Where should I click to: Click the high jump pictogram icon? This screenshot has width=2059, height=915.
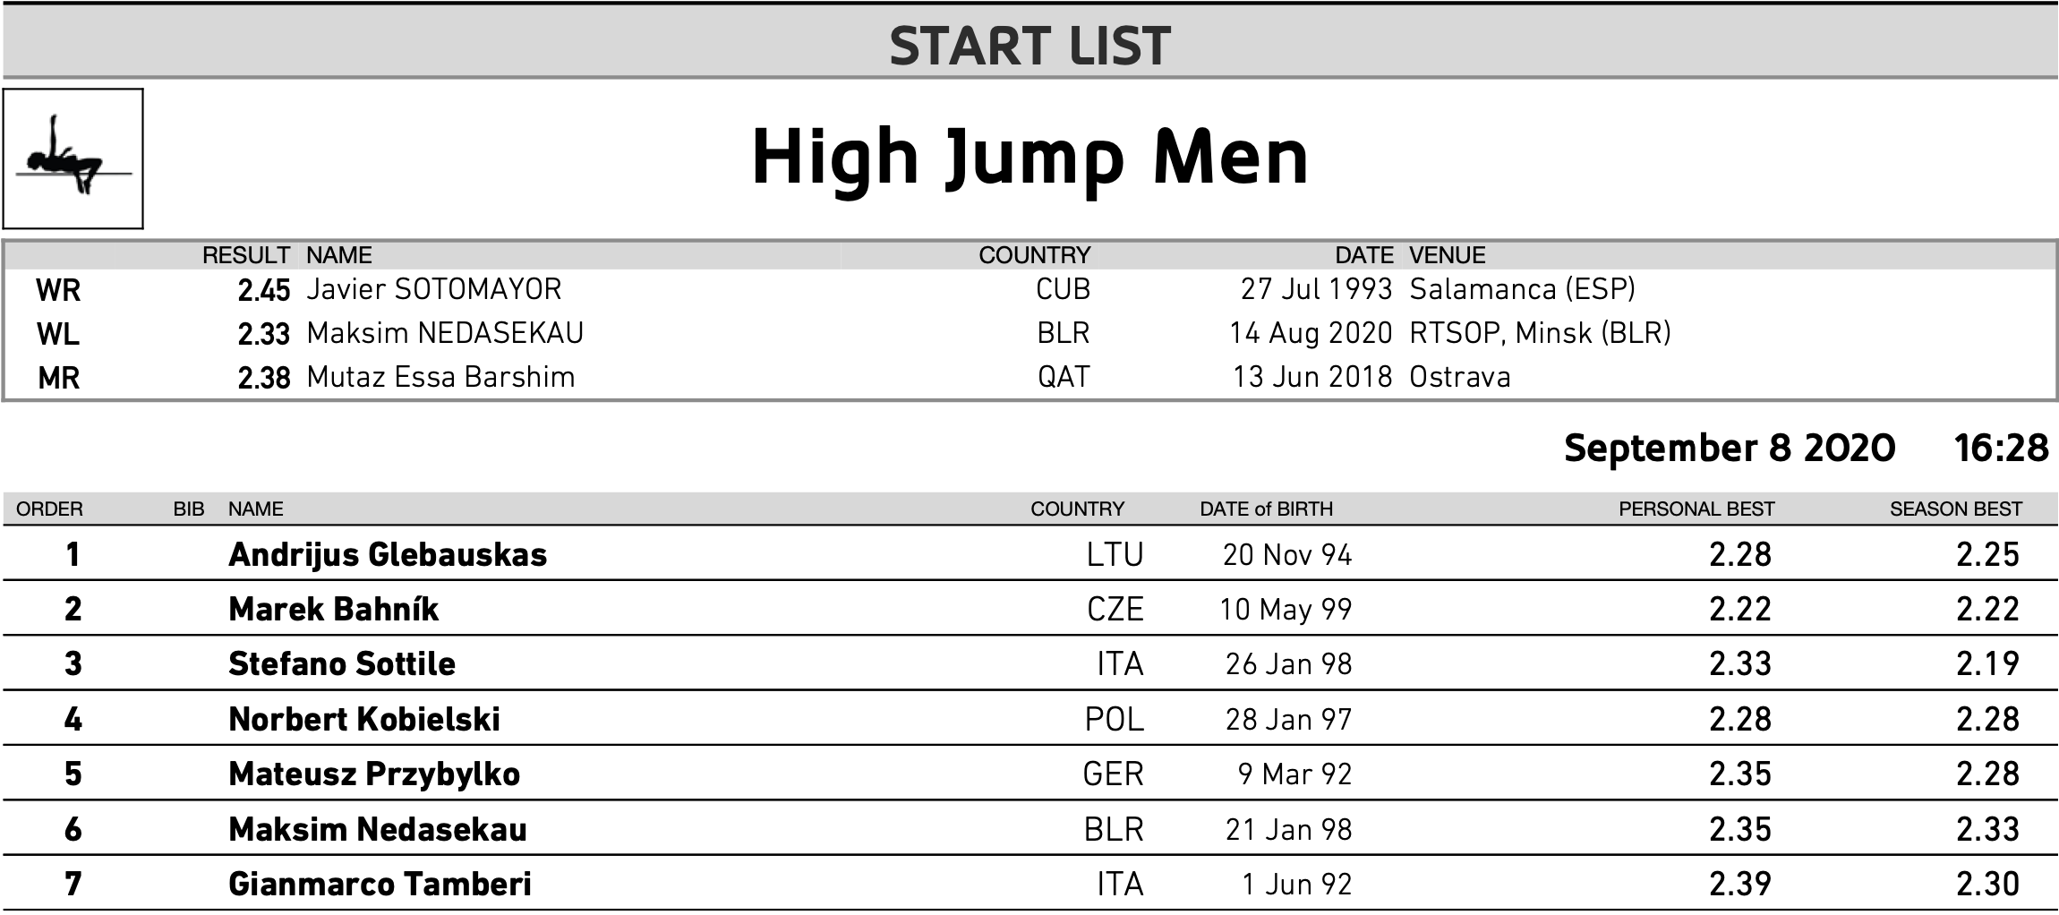73,158
